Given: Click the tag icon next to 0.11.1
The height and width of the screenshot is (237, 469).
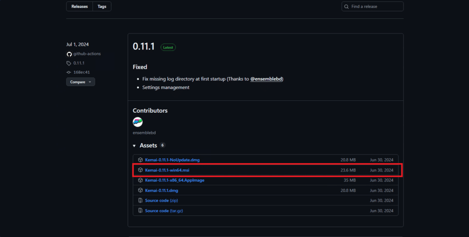Looking at the screenshot, I should (x=69, y=63).
